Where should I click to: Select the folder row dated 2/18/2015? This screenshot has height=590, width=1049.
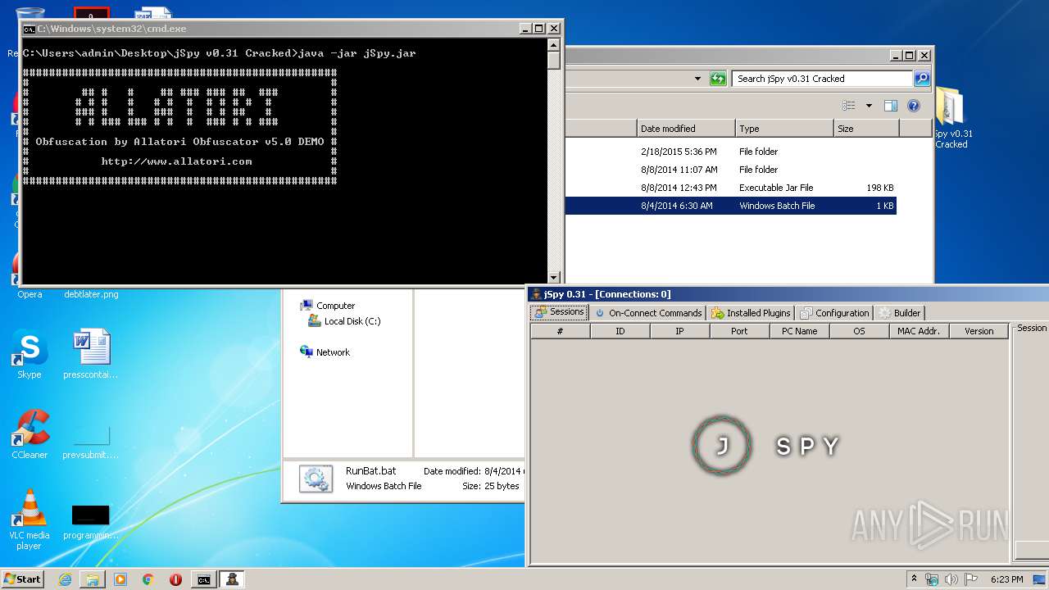tap(730, 152)
